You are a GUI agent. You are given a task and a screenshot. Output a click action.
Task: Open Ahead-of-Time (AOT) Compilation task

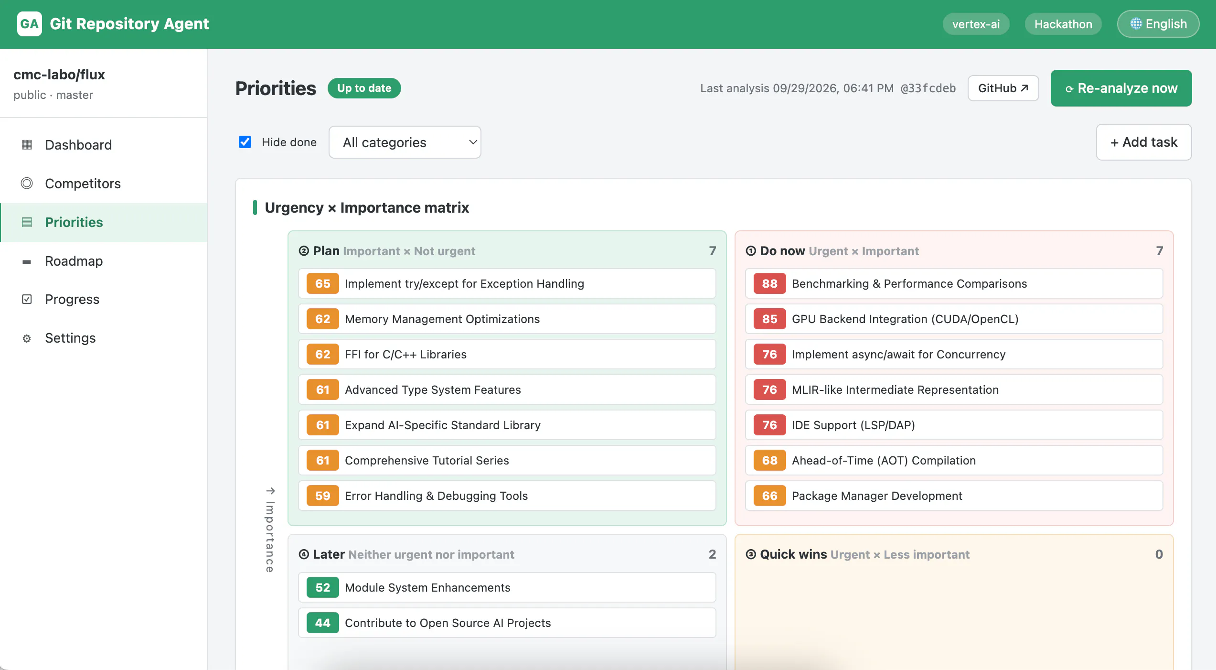pyautogui.click(x=954, y=460)
